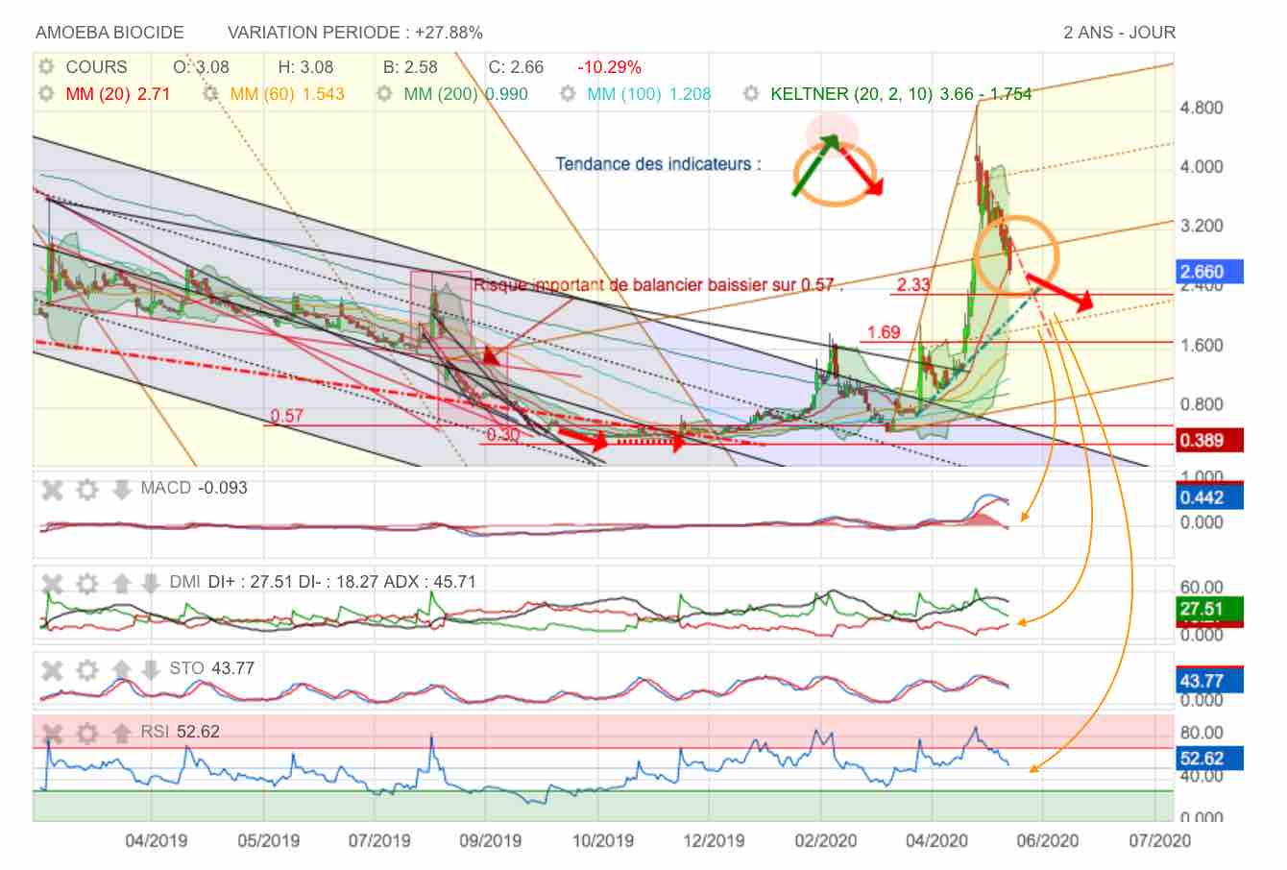Click the MM (60) 1.543 label

[x=287, y=94]
